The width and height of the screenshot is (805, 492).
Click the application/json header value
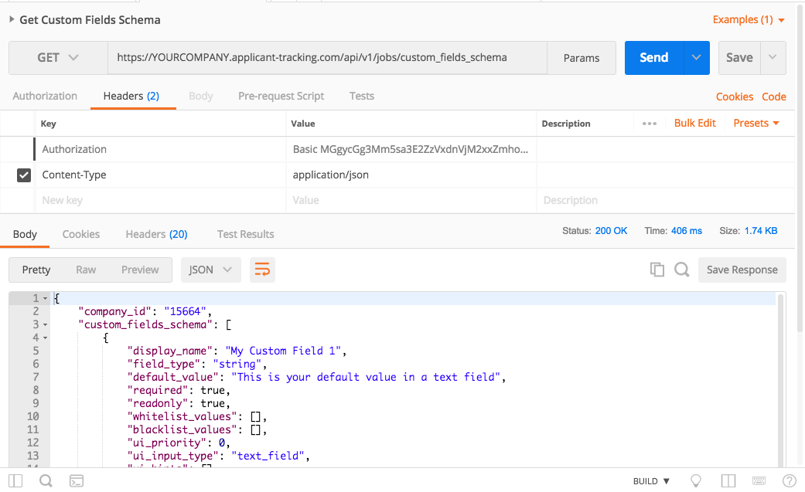click(x=411, y=175)
